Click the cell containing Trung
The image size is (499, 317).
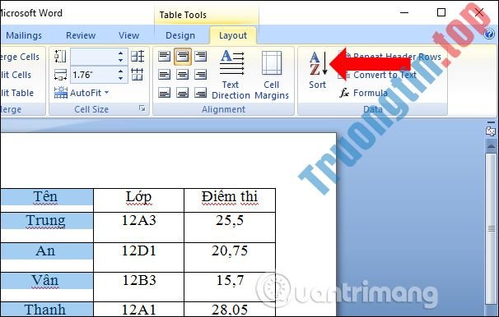coord(46,227)
